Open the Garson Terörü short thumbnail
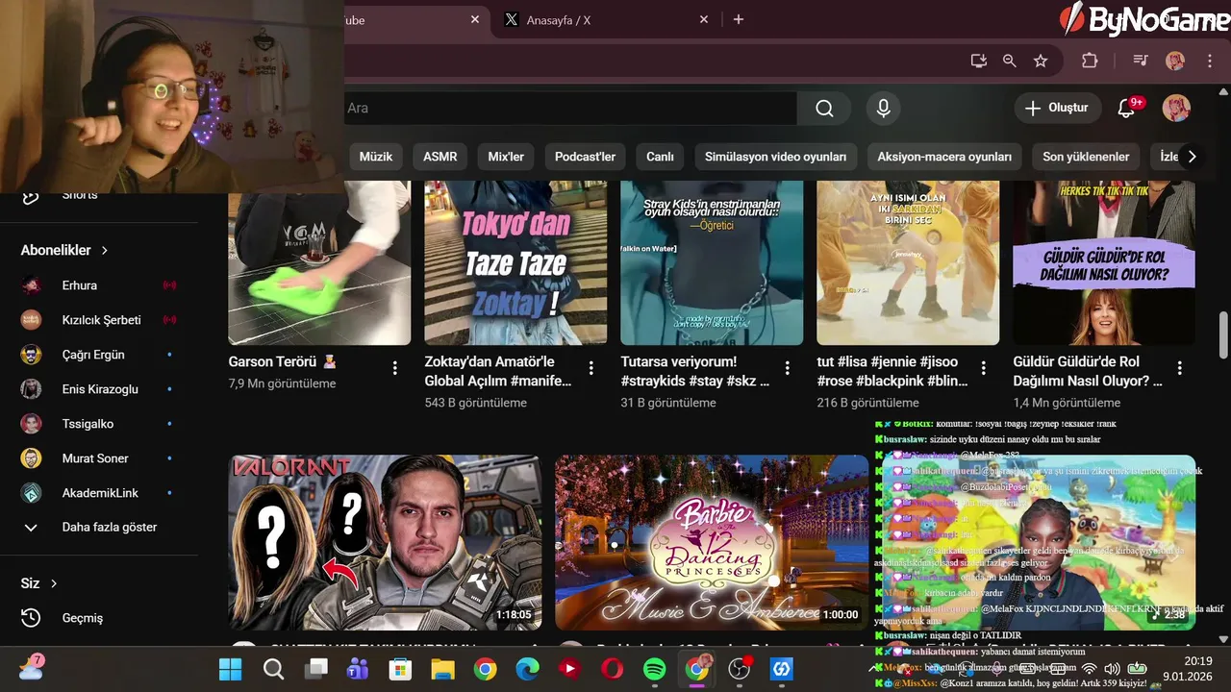Image resolution: width=1231 pixels, height=692 pixels. click(x=319, y=262)
